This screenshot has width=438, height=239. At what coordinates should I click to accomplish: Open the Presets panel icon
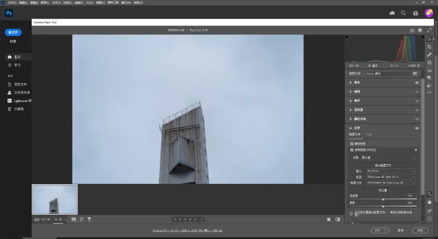(x=429, y=86)
